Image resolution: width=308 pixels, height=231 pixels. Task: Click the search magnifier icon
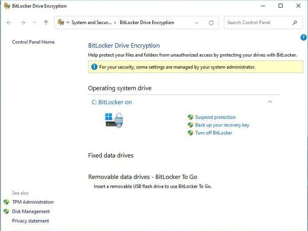click(295, 23)
